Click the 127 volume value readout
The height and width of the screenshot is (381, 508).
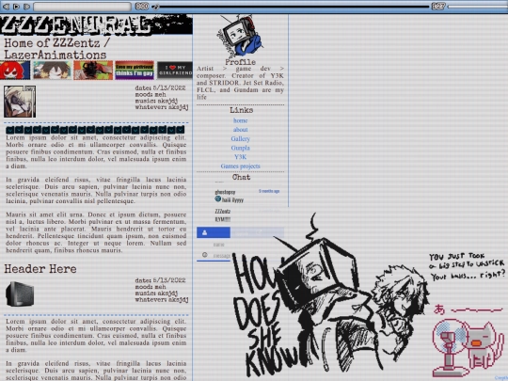438,7
